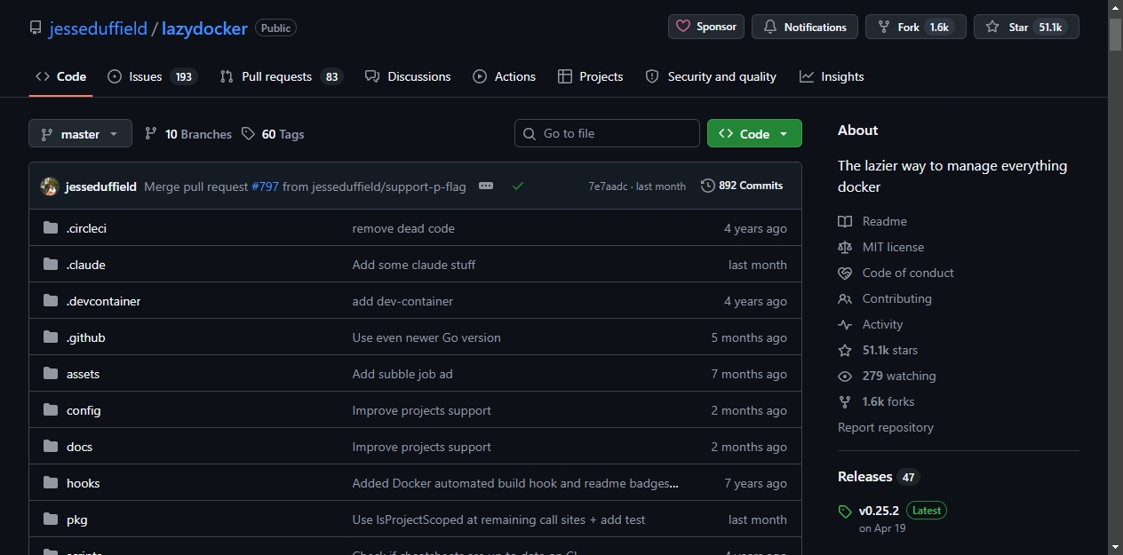Open the config folder

(84, 410)
